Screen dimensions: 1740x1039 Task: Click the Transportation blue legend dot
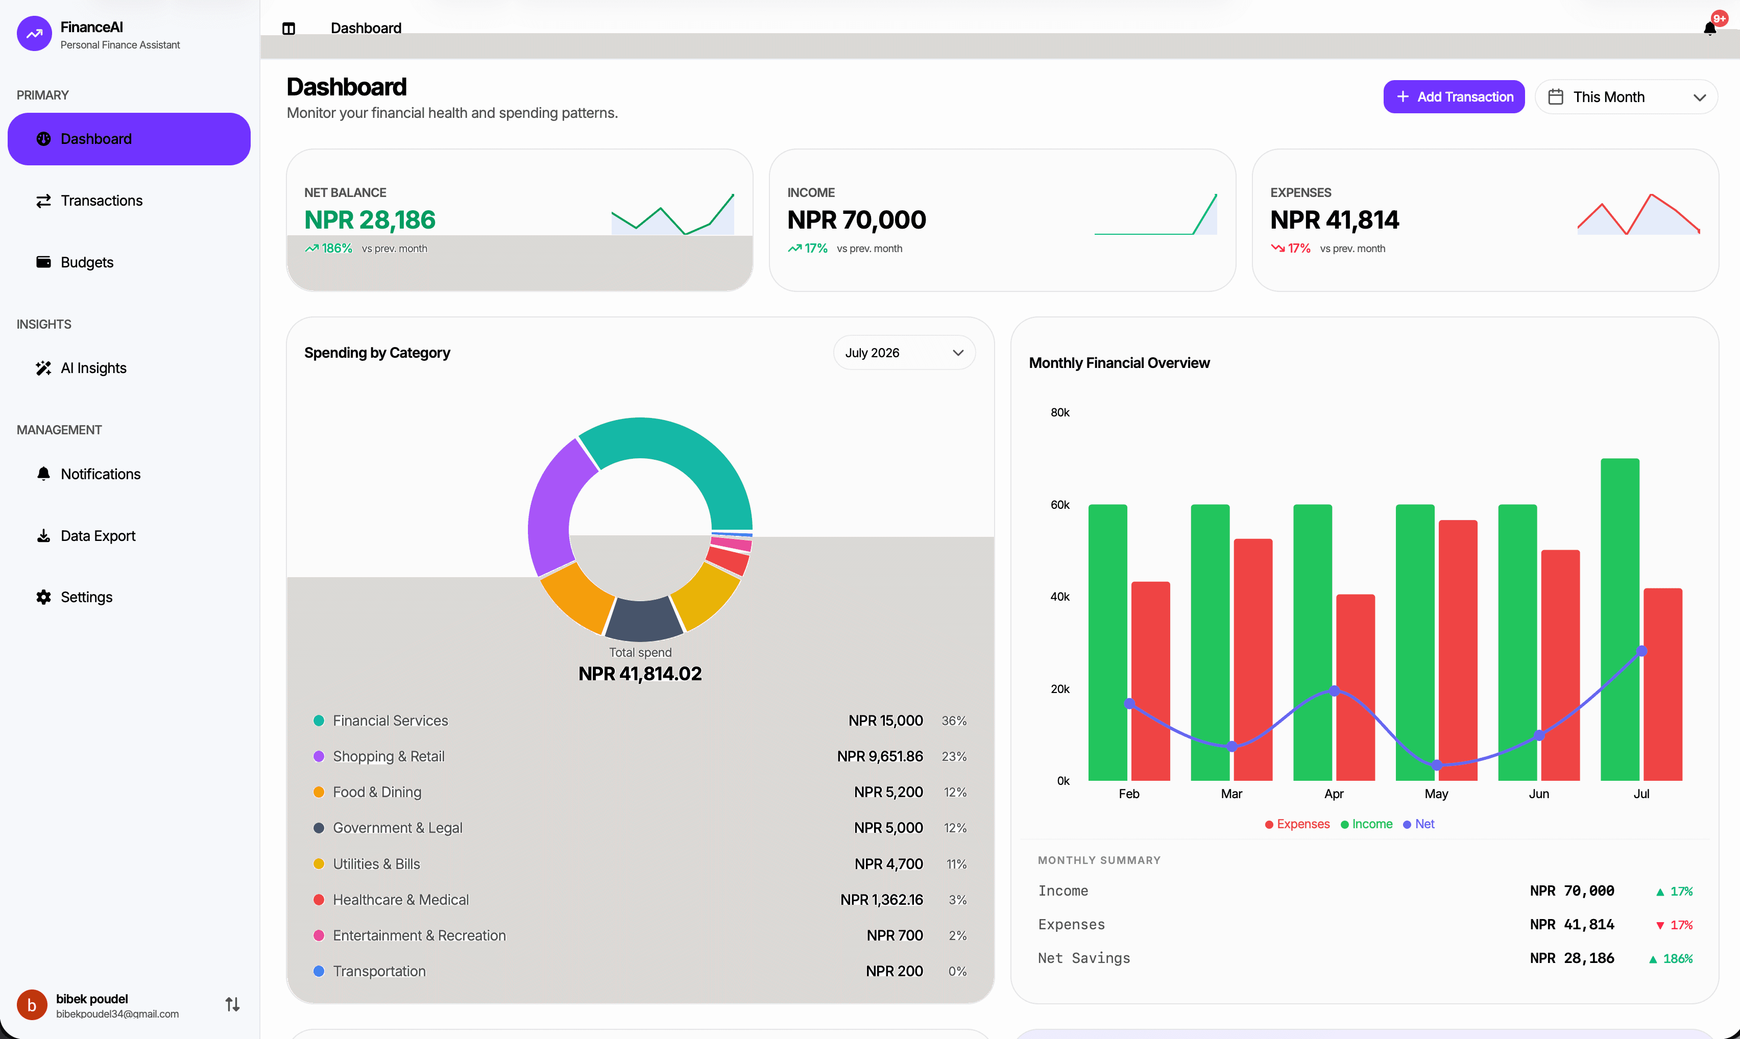point(319,971)
